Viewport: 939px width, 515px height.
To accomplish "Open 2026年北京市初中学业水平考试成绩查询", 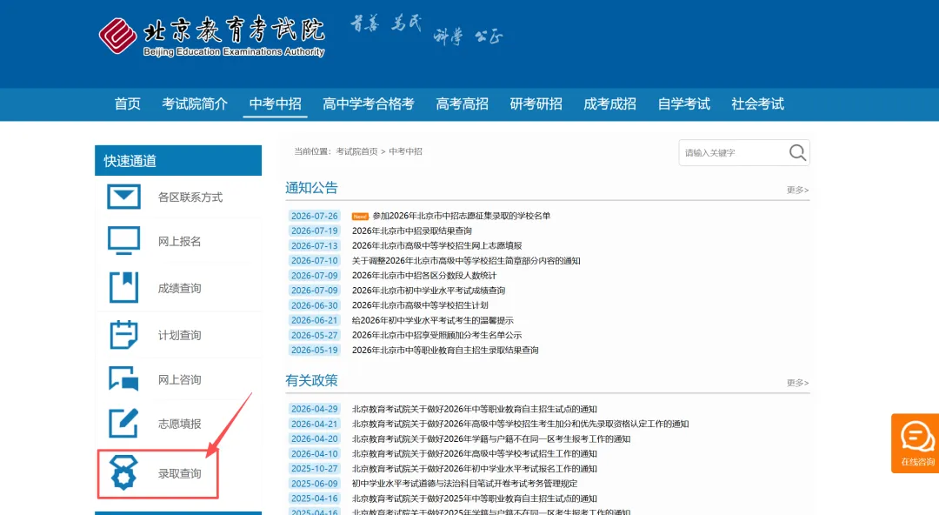I will (428, 291).
